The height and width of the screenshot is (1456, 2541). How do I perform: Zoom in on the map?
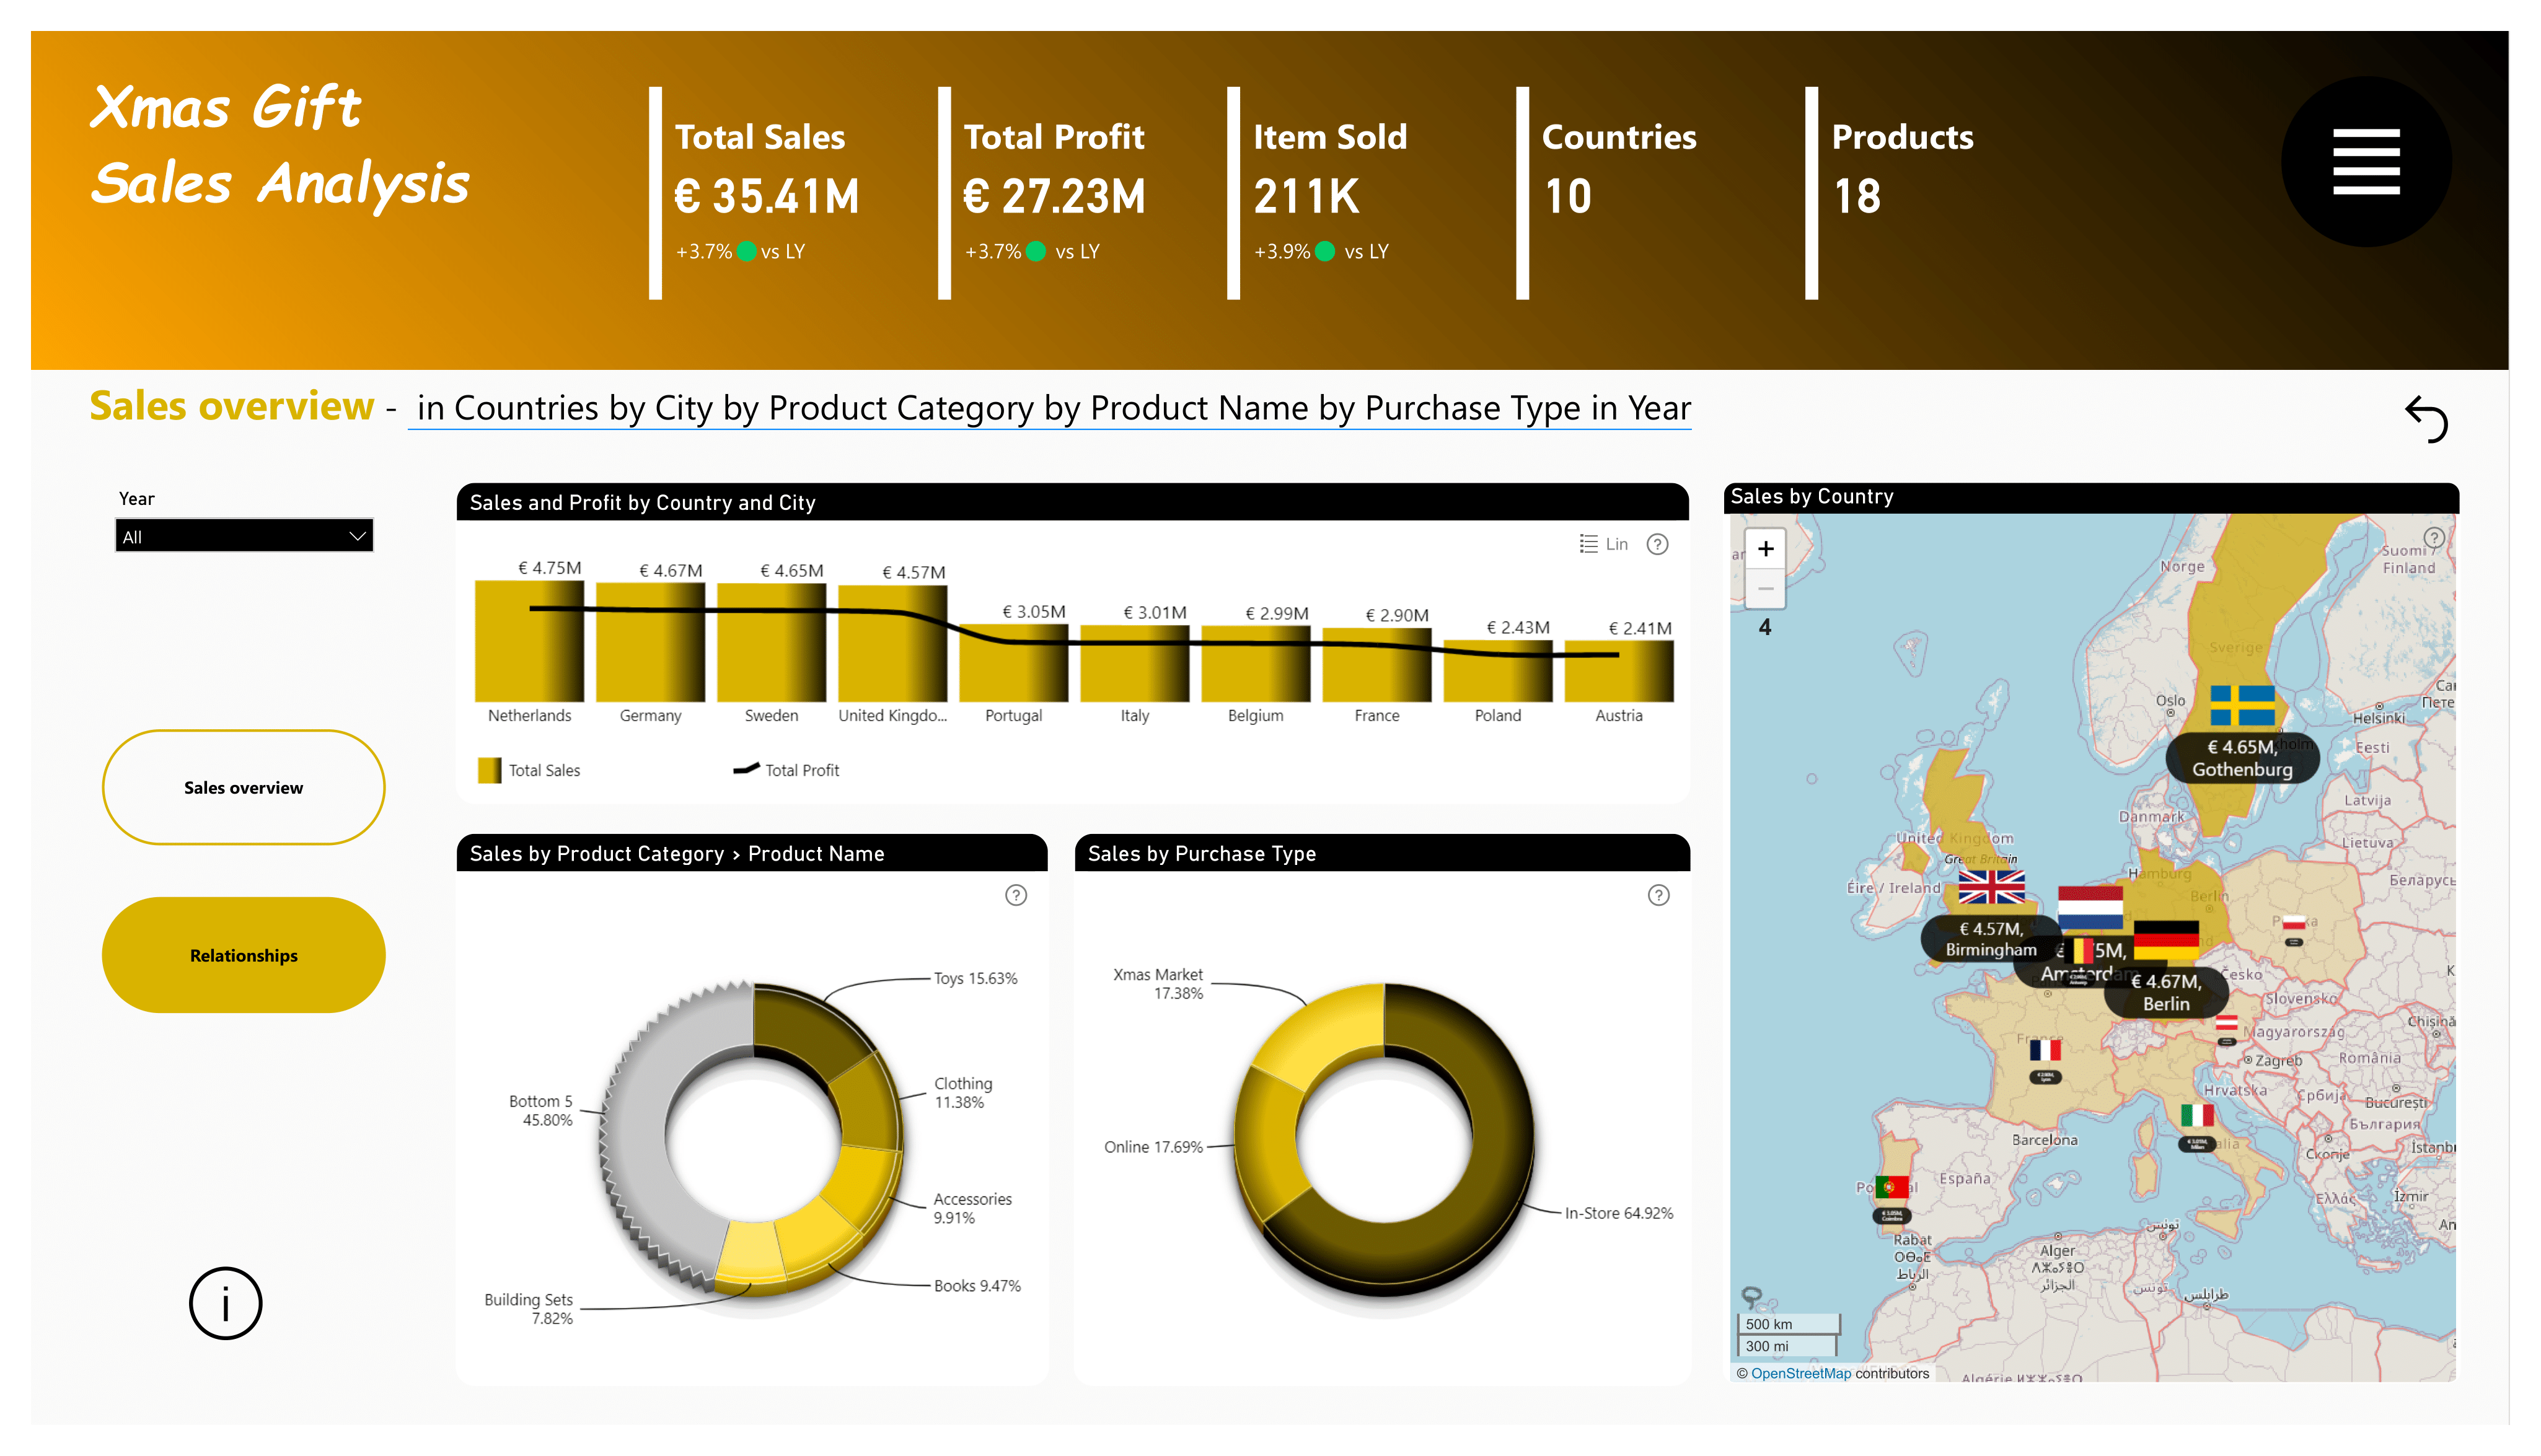1765,549
